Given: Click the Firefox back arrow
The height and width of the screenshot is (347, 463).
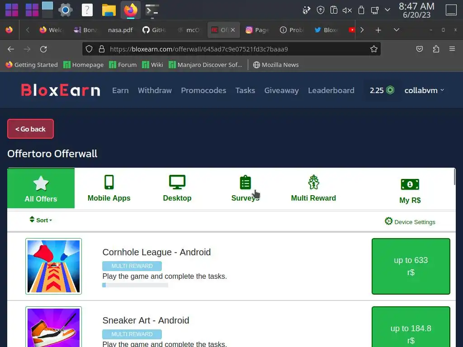Looking at the screenshot, I should [11, 49].
